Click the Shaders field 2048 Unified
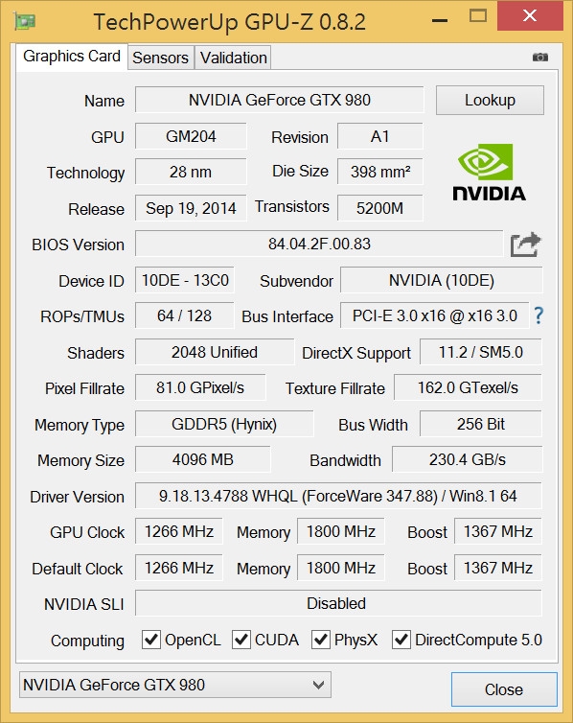The height and width of the screenshot is (723, 573). pyautogui.click(x=215, y=352)
